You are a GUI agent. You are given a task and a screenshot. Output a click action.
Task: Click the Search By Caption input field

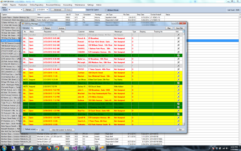79,10
